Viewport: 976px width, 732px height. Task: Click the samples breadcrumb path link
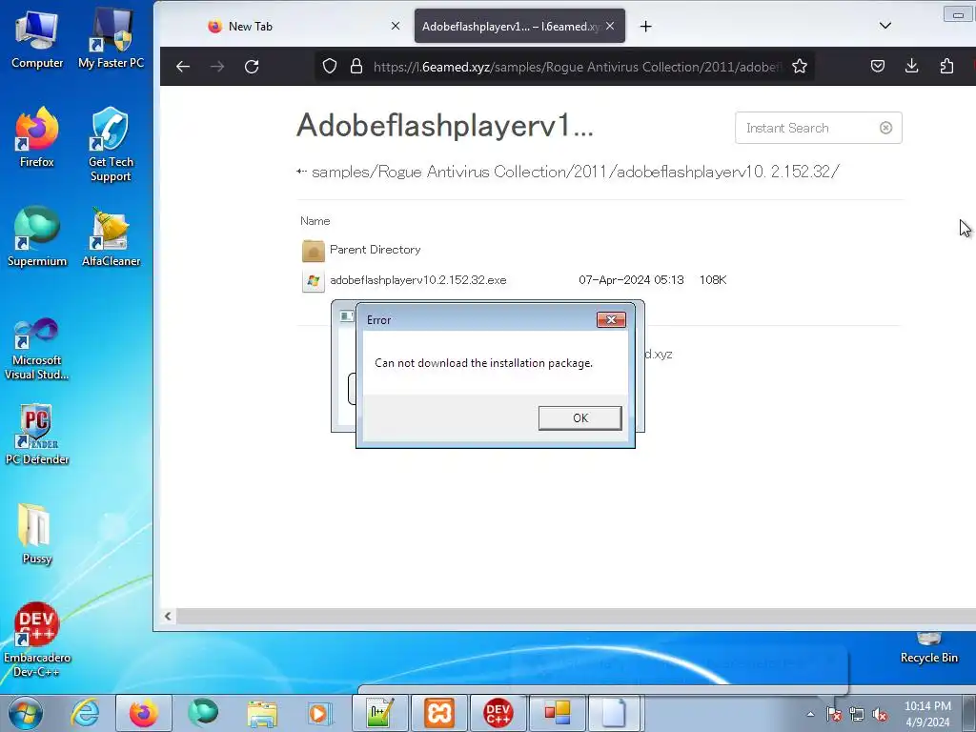point(340,172)
